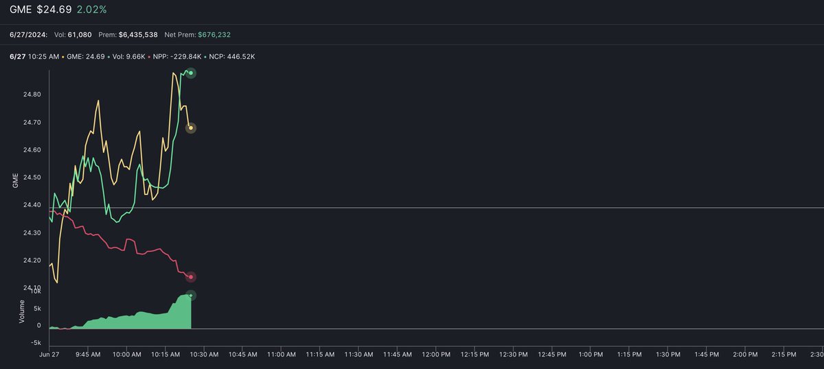Click the red NPP line endpoint marker
824x369 pixels.
(191, 277)
